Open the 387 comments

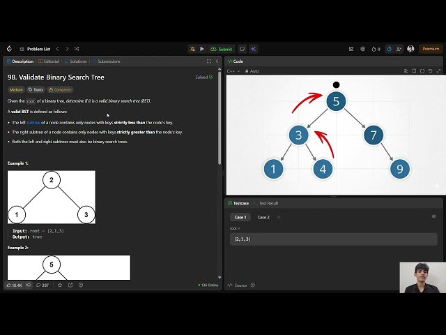pos(43,285)
